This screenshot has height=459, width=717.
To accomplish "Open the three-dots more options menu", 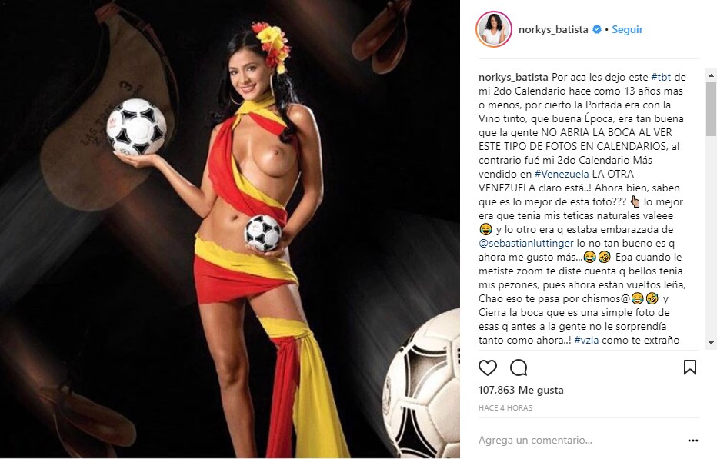I will pos(692,441).
